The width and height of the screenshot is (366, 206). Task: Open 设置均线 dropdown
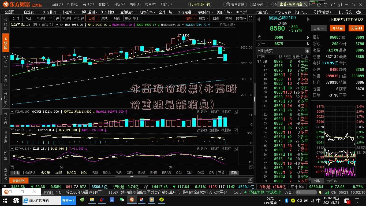click(227, 25)
